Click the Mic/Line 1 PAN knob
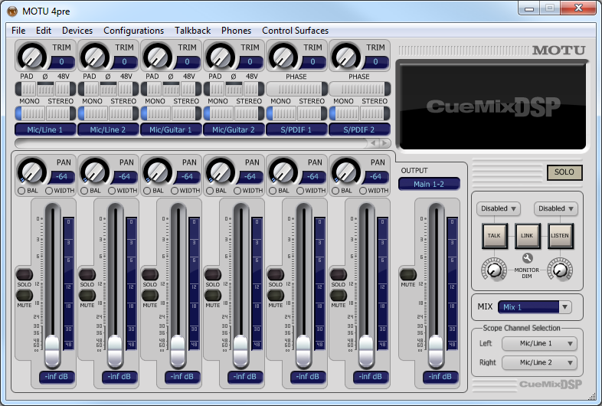602x406 pixels. tap(32, 172)
